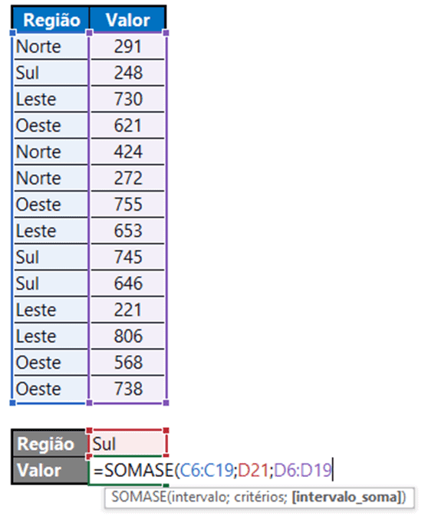Click the last table cell, 738

pos(128,389)
